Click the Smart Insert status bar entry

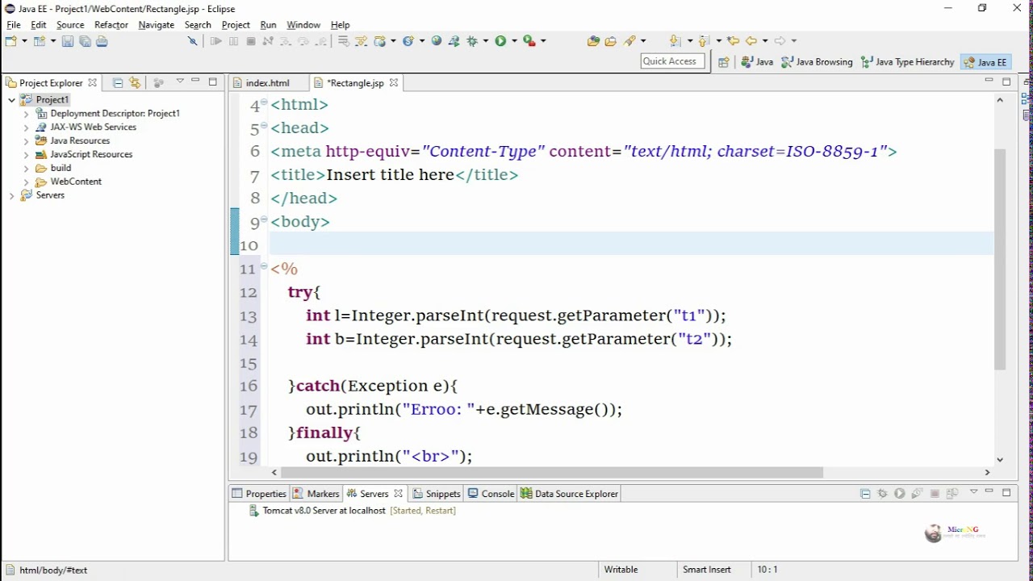(707, 570)
